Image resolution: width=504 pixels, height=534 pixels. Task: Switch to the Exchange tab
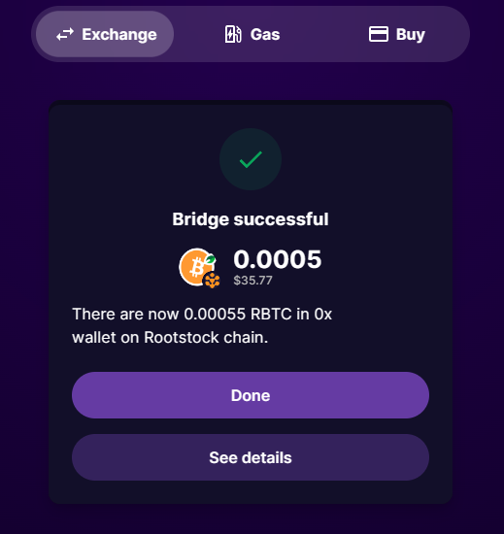click(105, 34)
